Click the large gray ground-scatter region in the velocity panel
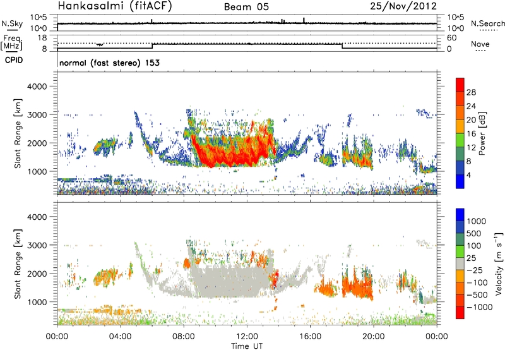 (230, 282)
